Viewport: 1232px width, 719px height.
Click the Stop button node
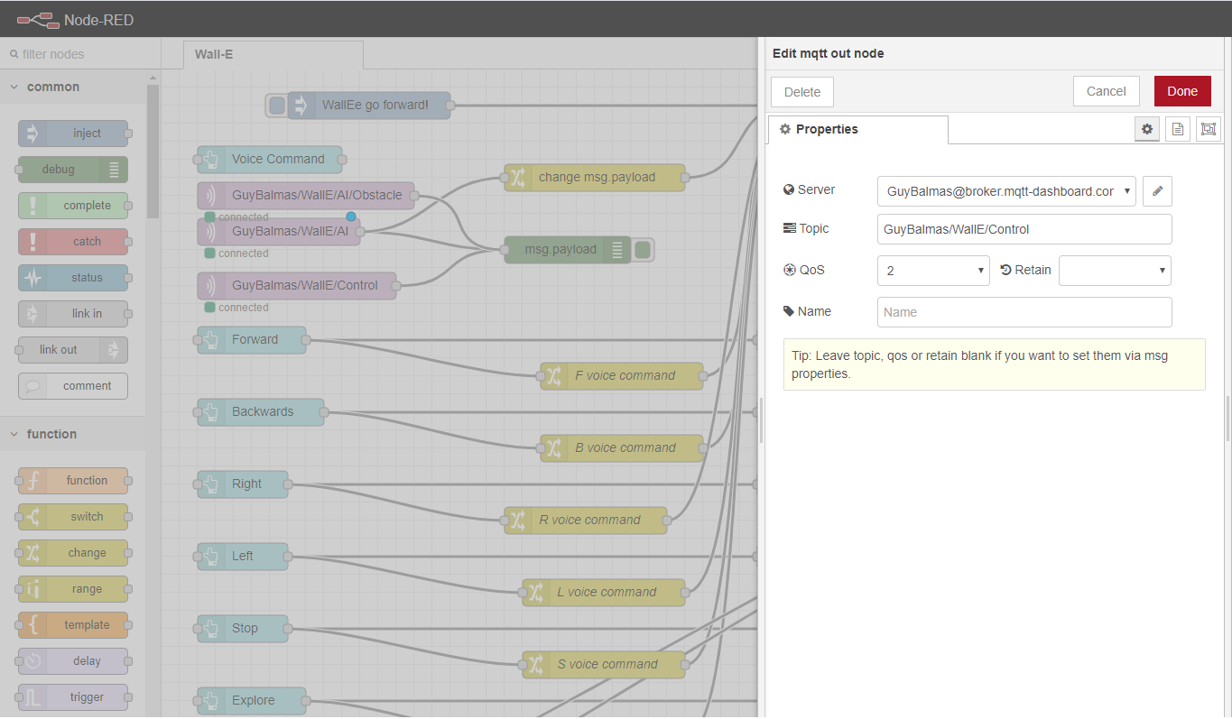pos(243,628)
